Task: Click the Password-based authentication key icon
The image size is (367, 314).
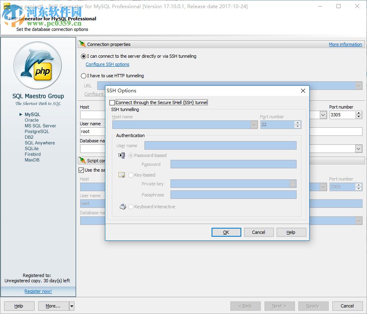Action: click(120, 155)
